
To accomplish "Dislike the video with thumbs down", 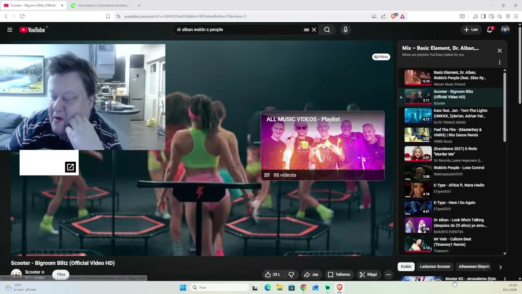I will point(291,274).
